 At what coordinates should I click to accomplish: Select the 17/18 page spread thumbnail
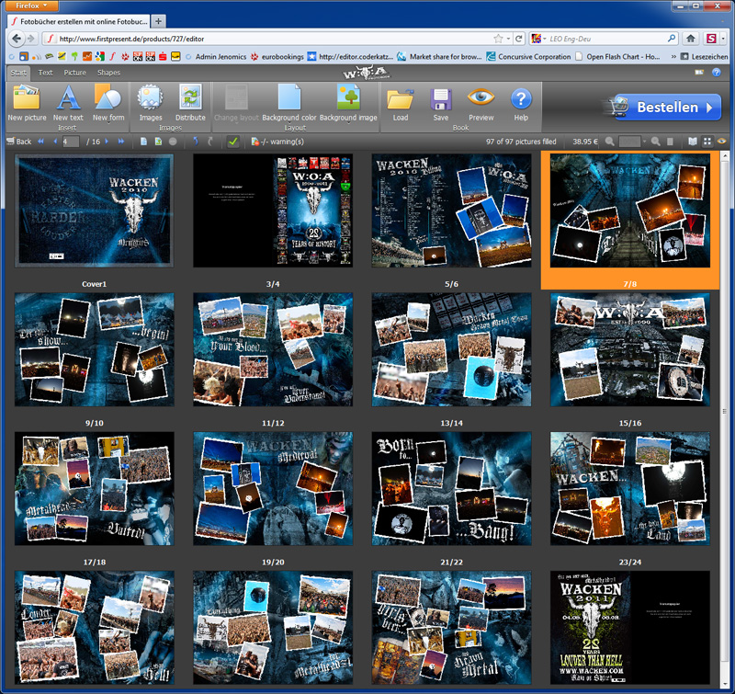tap(95, 488)
